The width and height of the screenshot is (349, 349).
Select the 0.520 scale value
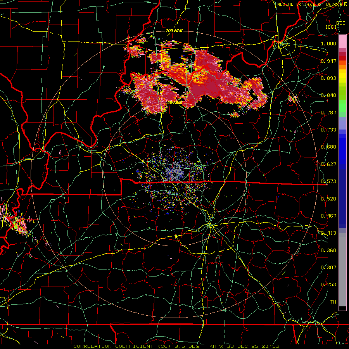[x=328, y=199]
